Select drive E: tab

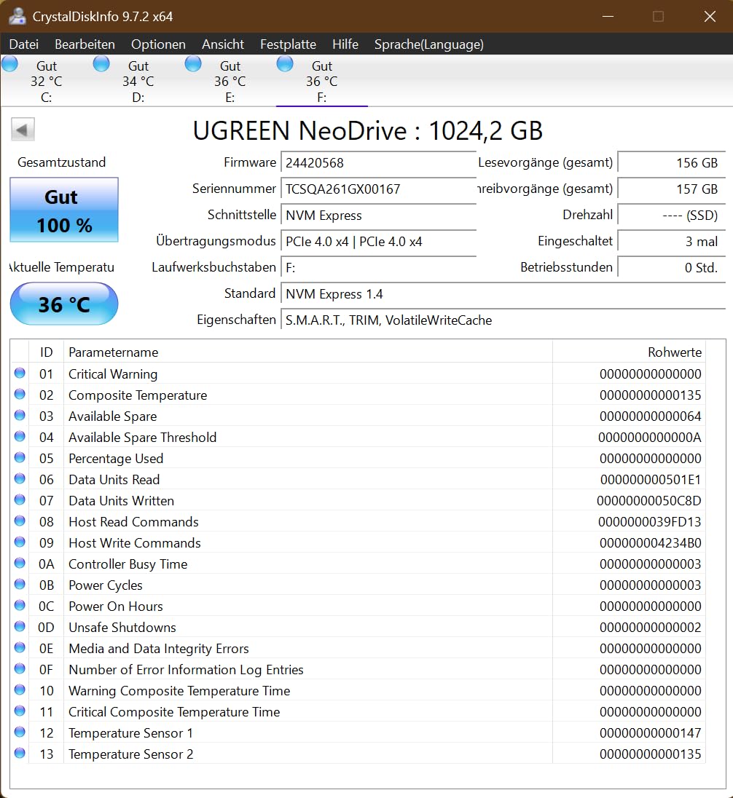point(230,81)
